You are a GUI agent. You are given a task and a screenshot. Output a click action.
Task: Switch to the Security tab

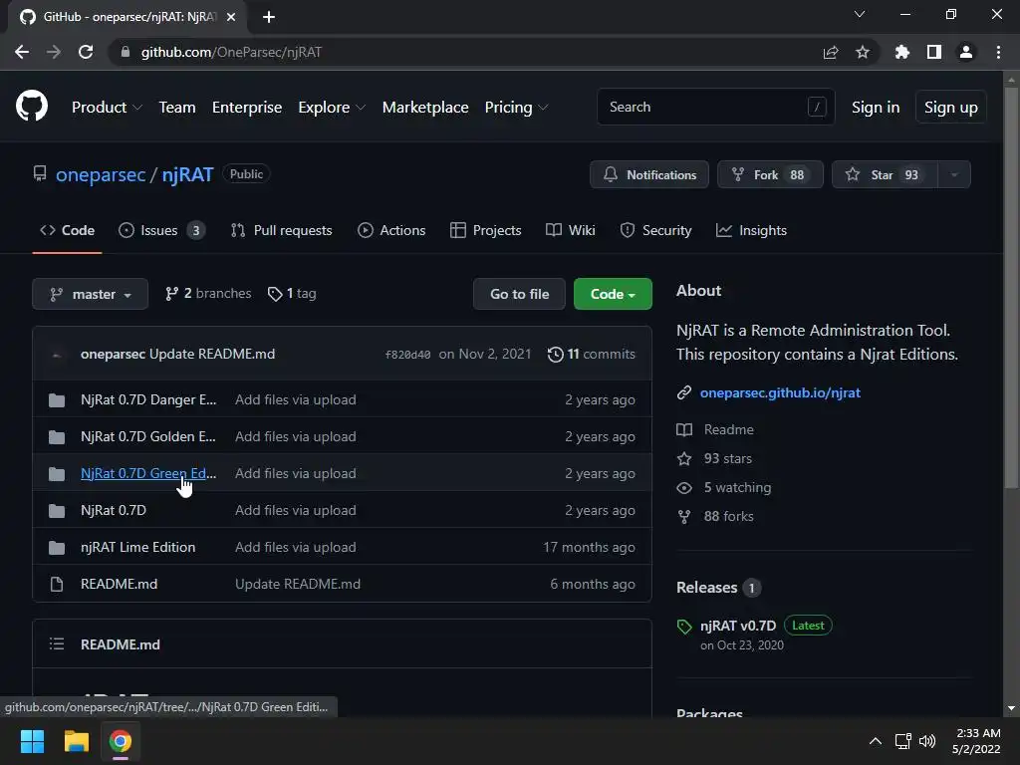point(655,230)
